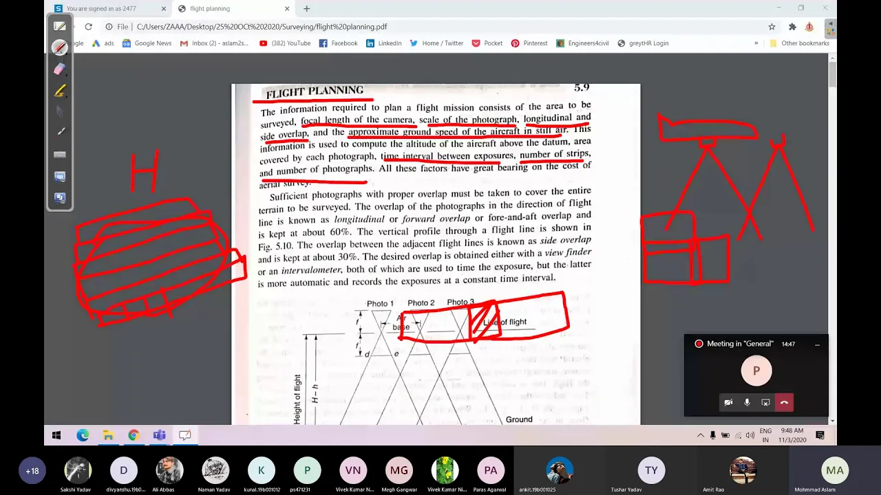Open the Google ads bookmark
This screenshot has height=495, width=881.
coord(103,43)
